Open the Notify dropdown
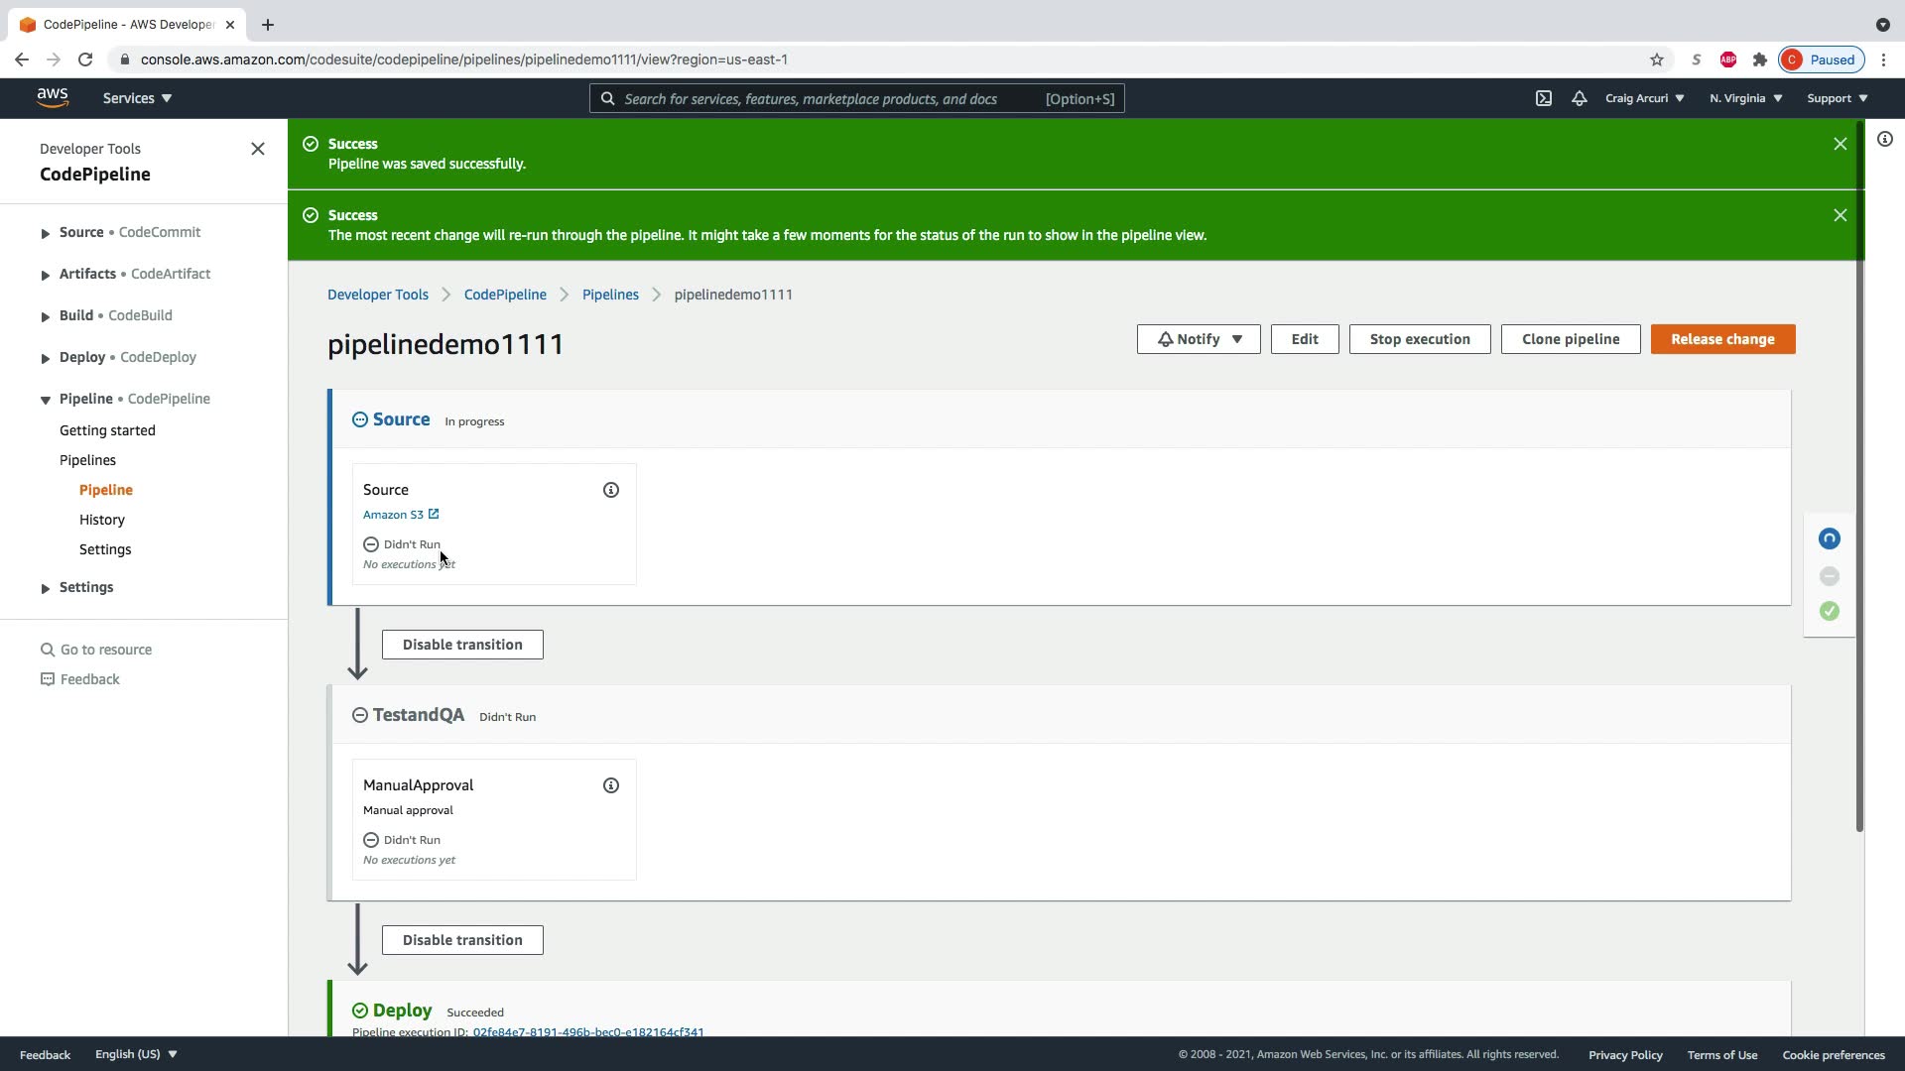The image size is (1905, 1071). click(1198, 339)
